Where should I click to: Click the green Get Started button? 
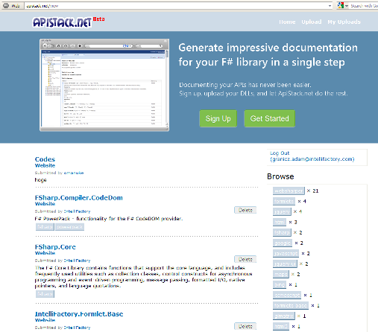(269, 118)
